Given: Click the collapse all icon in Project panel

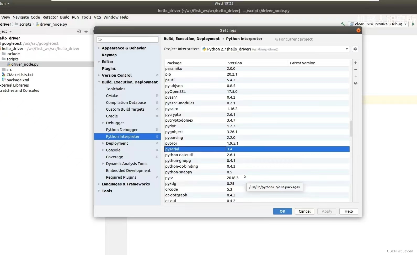Looking at the screenshot, I should (86, 31).
